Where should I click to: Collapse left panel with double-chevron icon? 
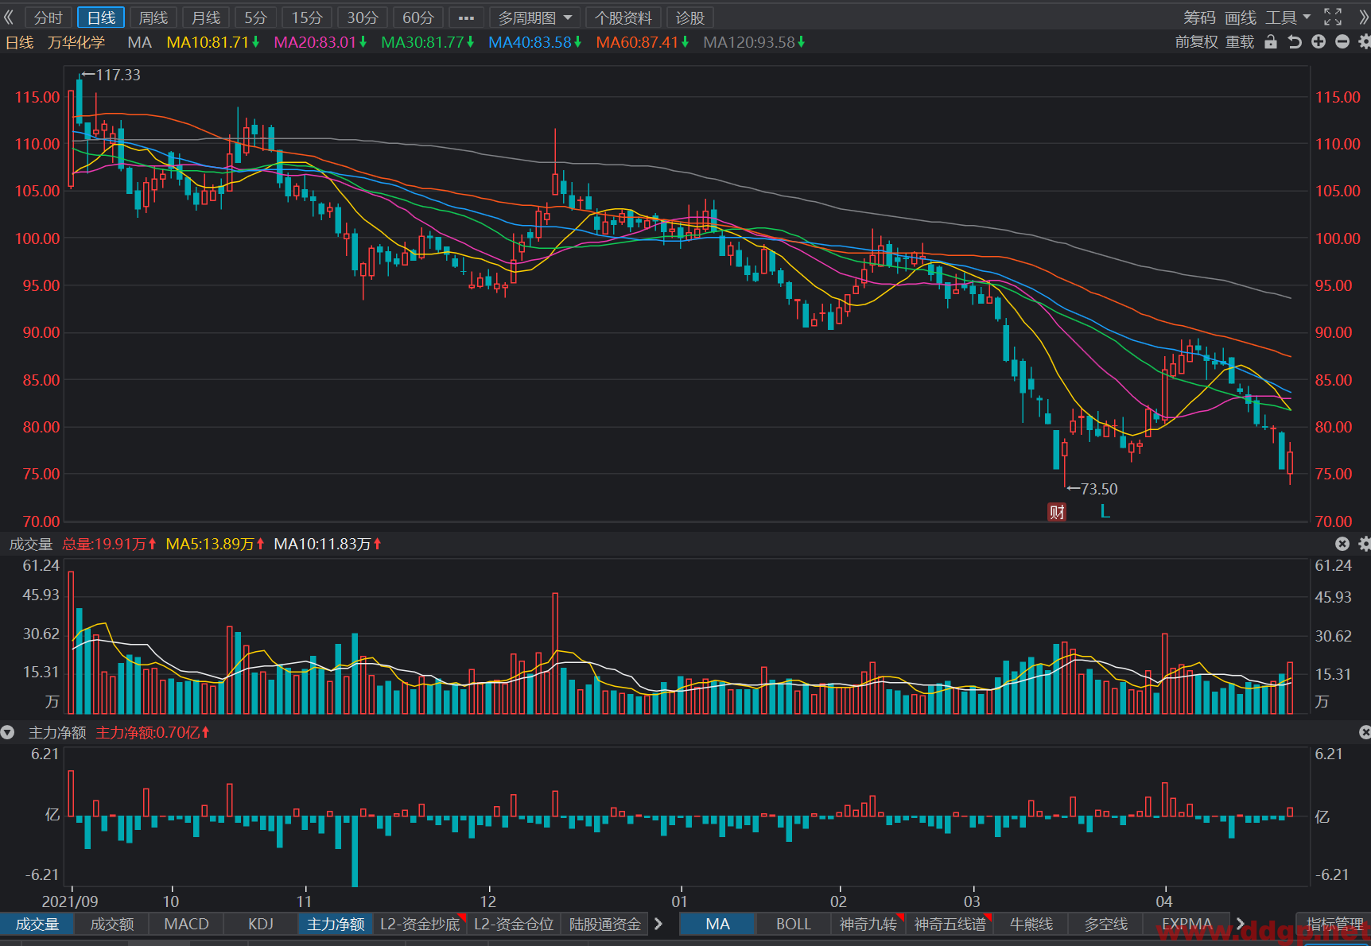[9, 17]
